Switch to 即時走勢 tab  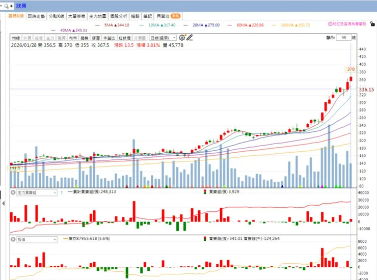pyautogui.click(x=36, y=16)
